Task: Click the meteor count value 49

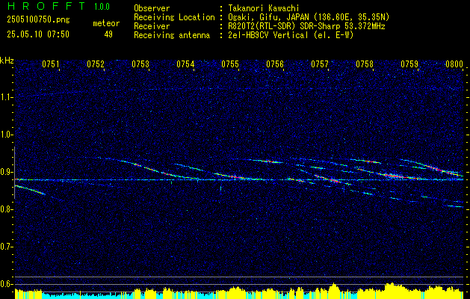Action: (x=108, y=34)
